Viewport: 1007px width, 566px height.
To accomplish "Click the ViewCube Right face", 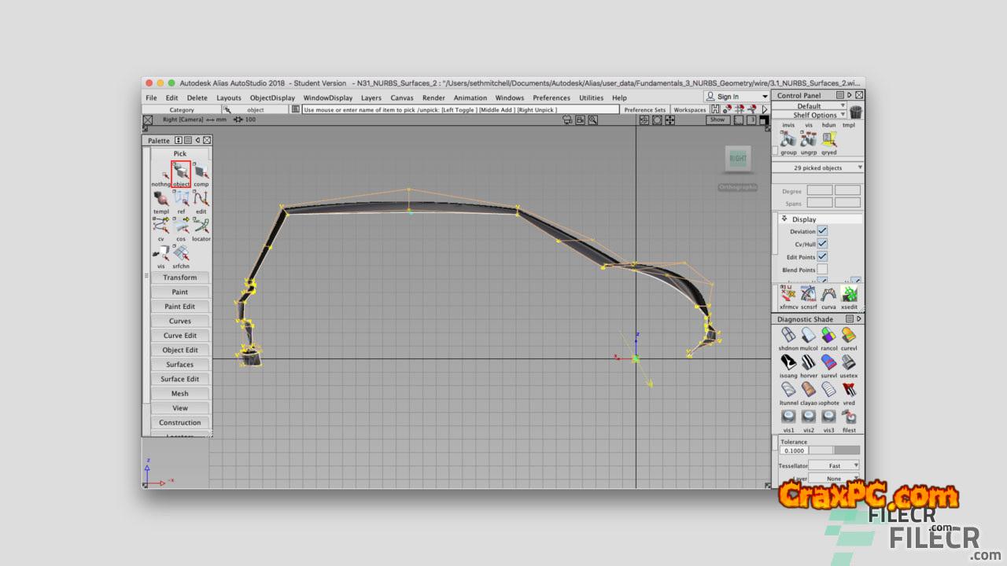I will 738,159.
